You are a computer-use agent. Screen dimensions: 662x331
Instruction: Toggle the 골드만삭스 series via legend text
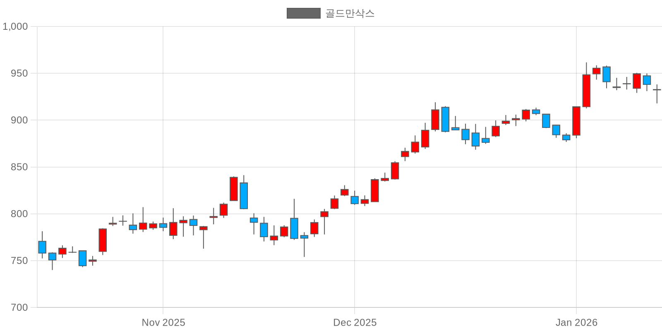[350, 13]
